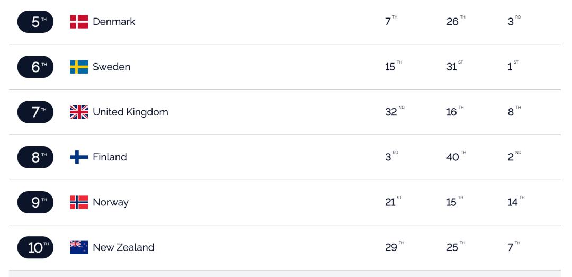Open the Finland country link

[x=110, y=157]
